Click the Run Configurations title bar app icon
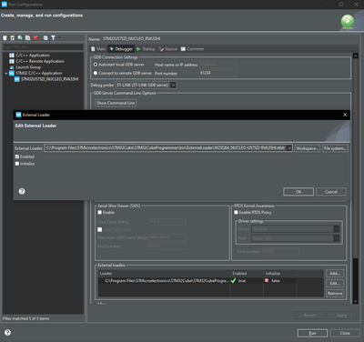Screen dimensions: 364x342 click(x=5, y=5)
